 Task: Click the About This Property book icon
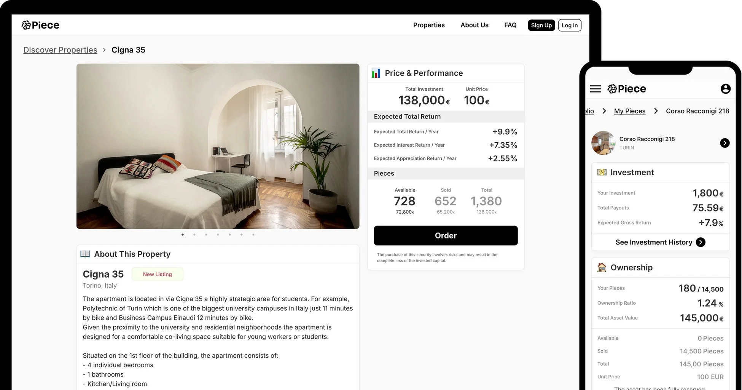point(85,254)
